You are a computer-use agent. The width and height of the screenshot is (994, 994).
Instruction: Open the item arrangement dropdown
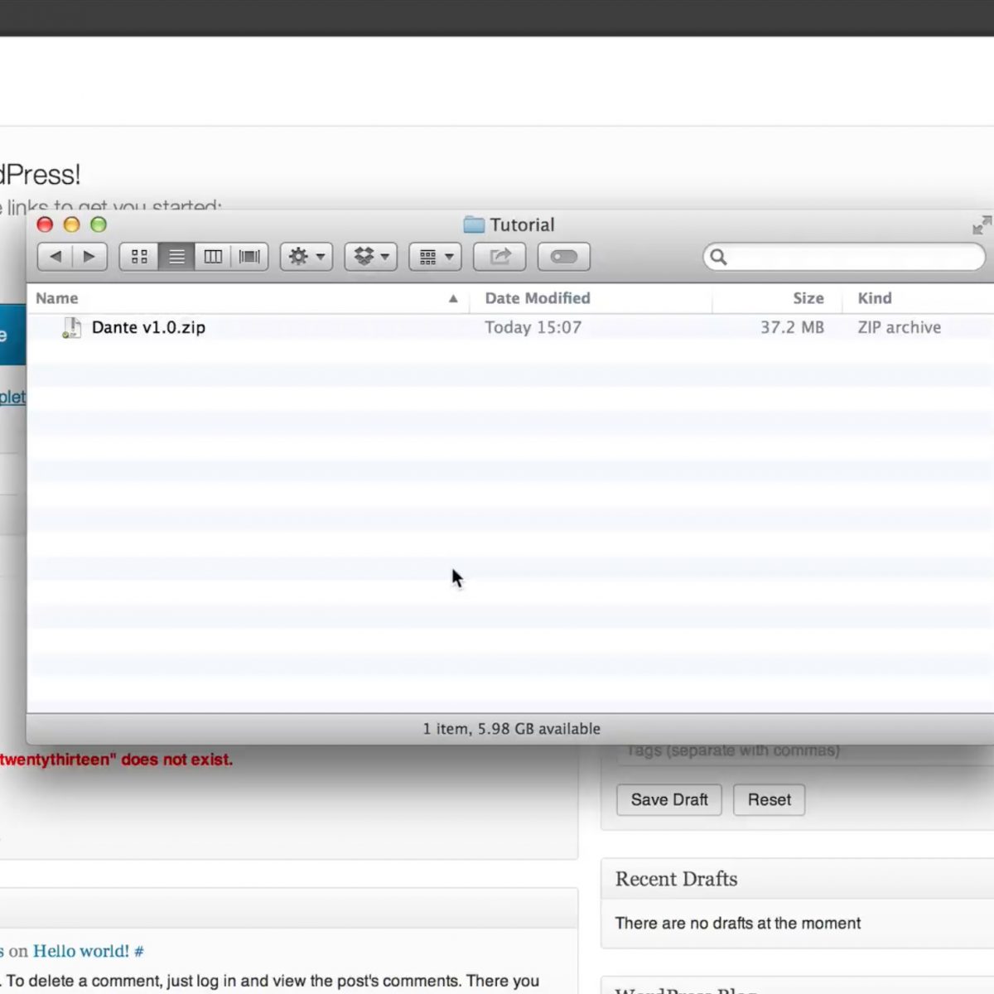tap(435, 257)
